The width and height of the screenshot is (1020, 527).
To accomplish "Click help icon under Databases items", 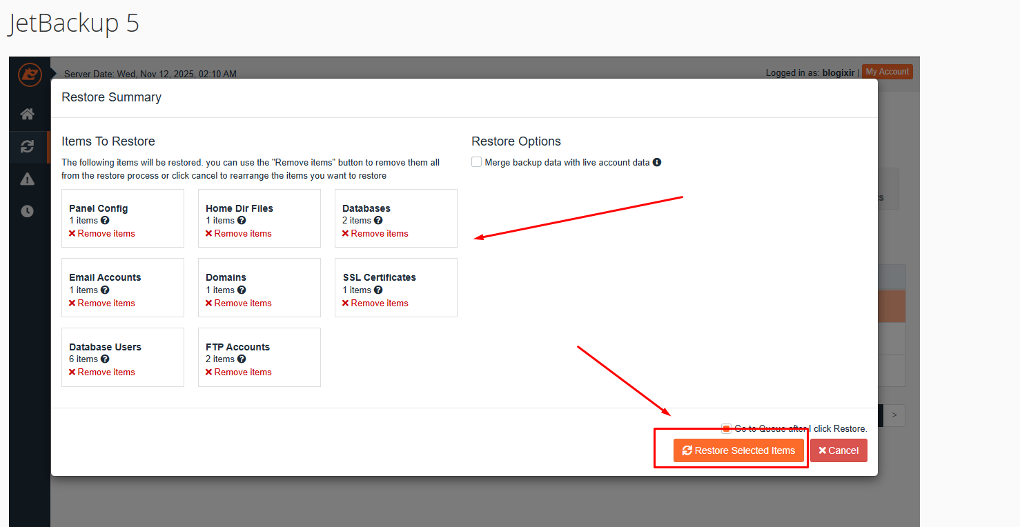I will pos(378,221).
